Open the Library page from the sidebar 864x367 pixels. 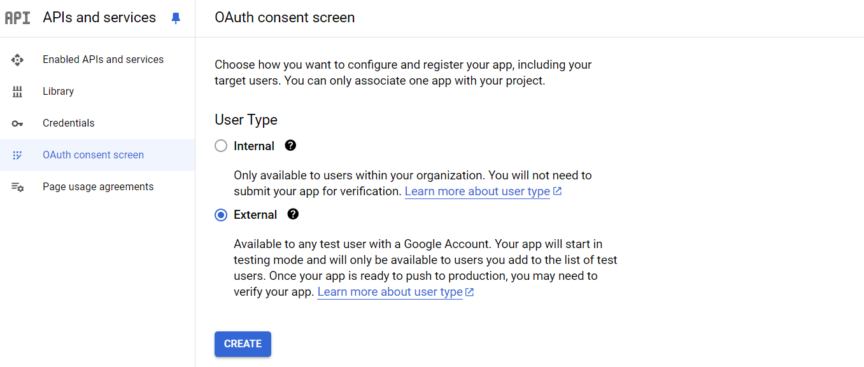tap(58, 91)
